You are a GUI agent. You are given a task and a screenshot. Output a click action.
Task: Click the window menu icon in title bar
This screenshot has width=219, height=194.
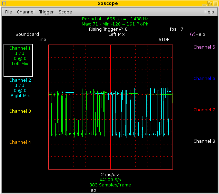pos(4,3)
